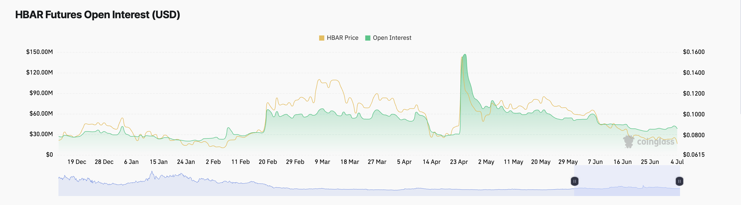This screenshot has height=205, width=741.
Task: Click the $150.00M open interest axis label
Action: point(39,52)
